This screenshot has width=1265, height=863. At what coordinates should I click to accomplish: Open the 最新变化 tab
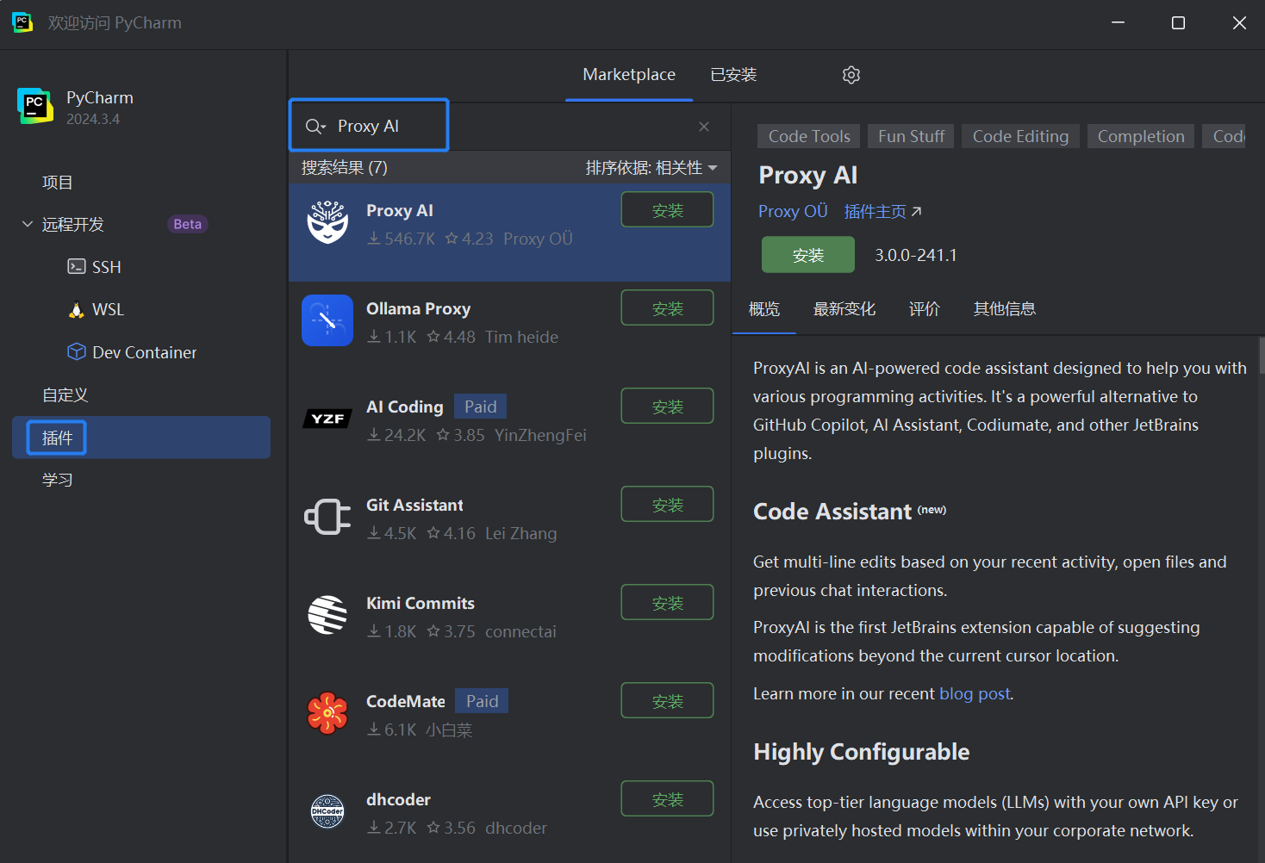[x=844, y=309]
